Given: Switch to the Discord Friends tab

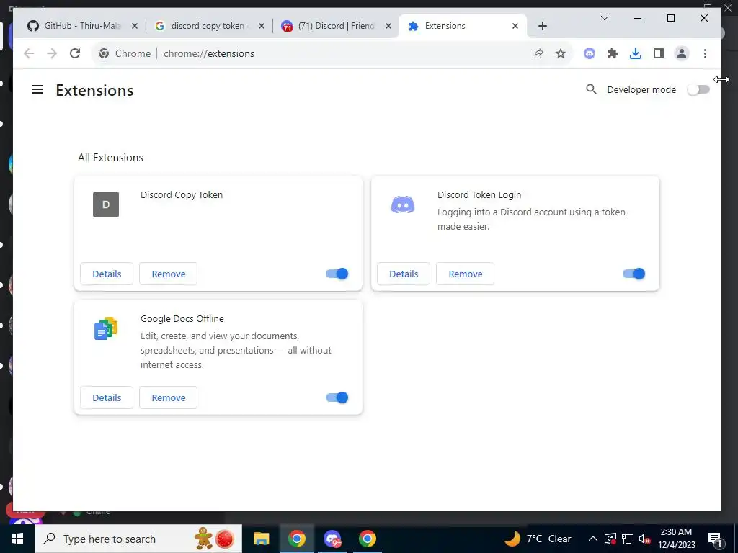Looking at the screenshot, I should click(x=335, y=26).
